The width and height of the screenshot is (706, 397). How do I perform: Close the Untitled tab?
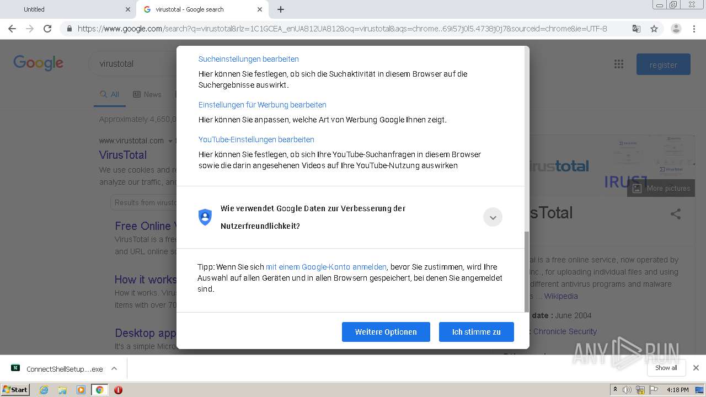click(128, 9)
